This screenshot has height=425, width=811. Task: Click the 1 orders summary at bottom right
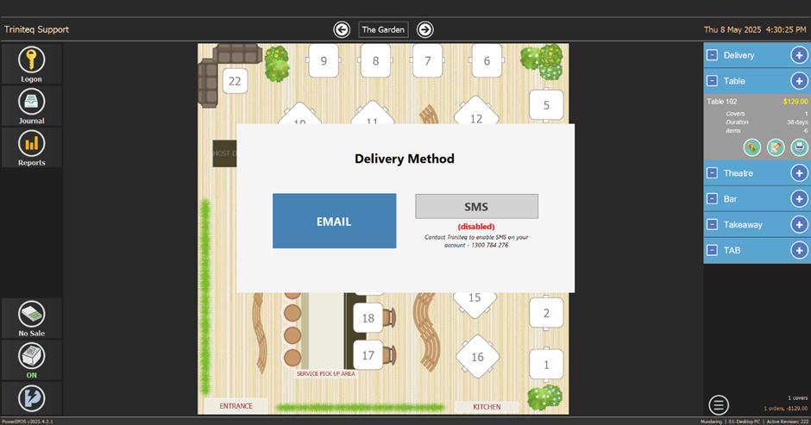point(785,408)
